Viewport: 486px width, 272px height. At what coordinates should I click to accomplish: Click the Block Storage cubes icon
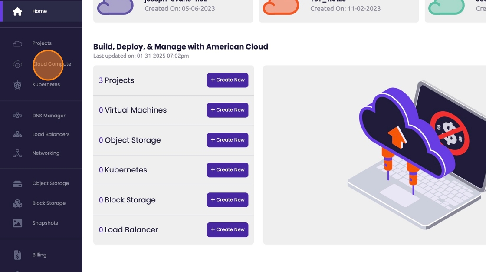[17, 203]
